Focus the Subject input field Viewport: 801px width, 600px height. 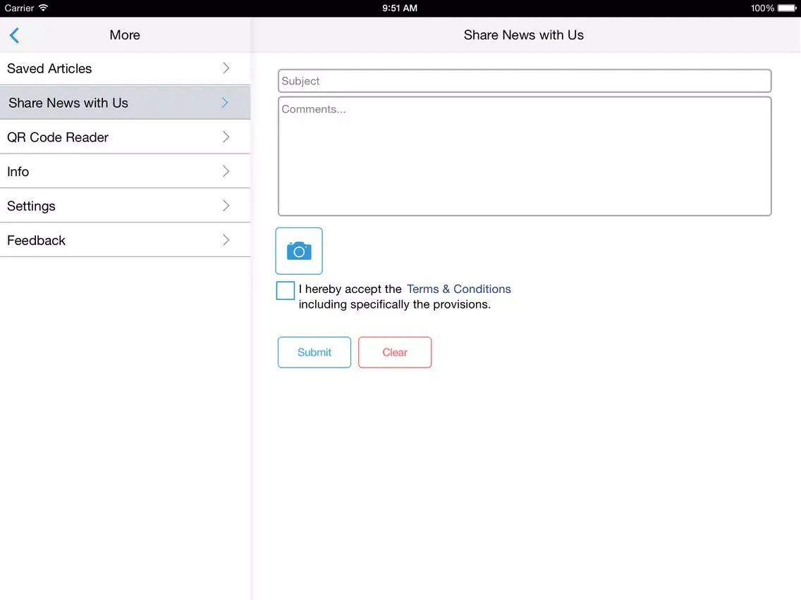[525, 80]
